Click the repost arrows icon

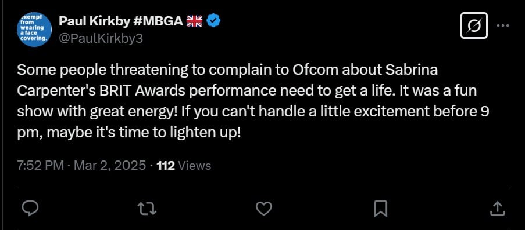(x=147, y=209)
